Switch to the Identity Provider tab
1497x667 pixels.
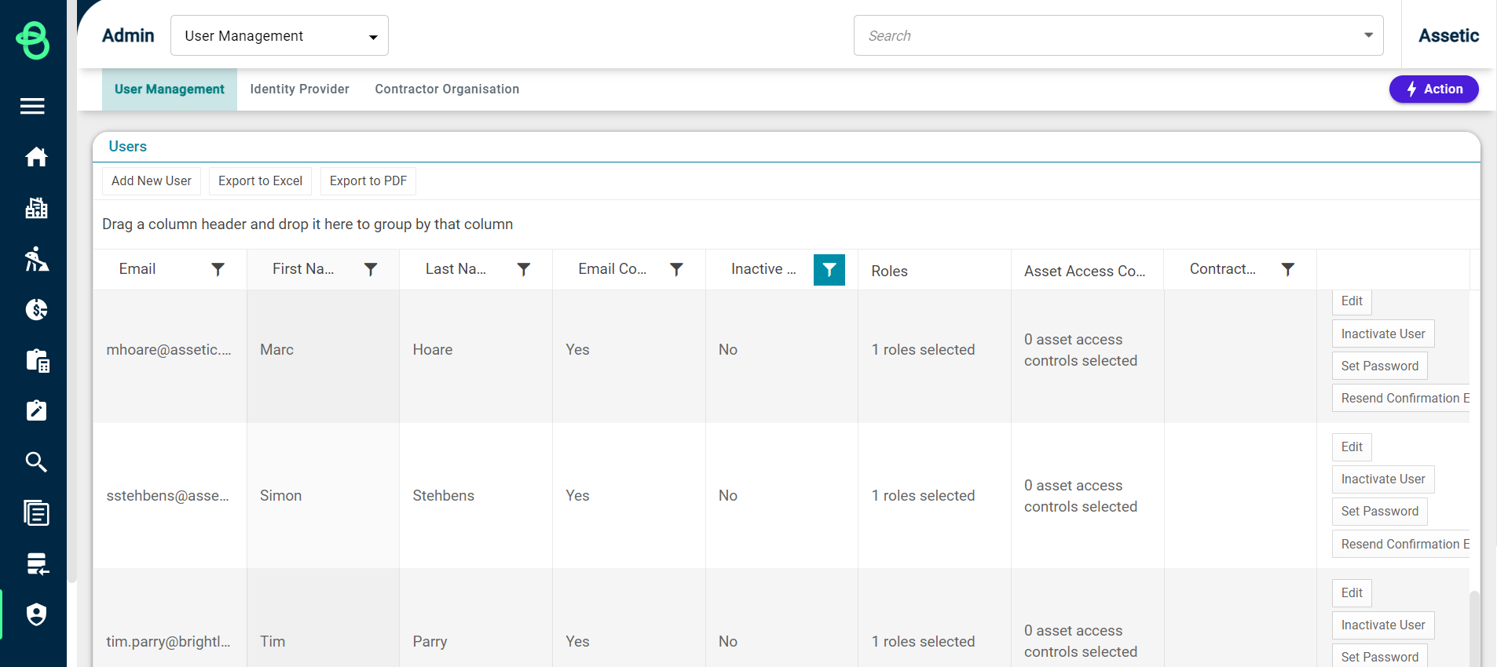coord(300,89)
